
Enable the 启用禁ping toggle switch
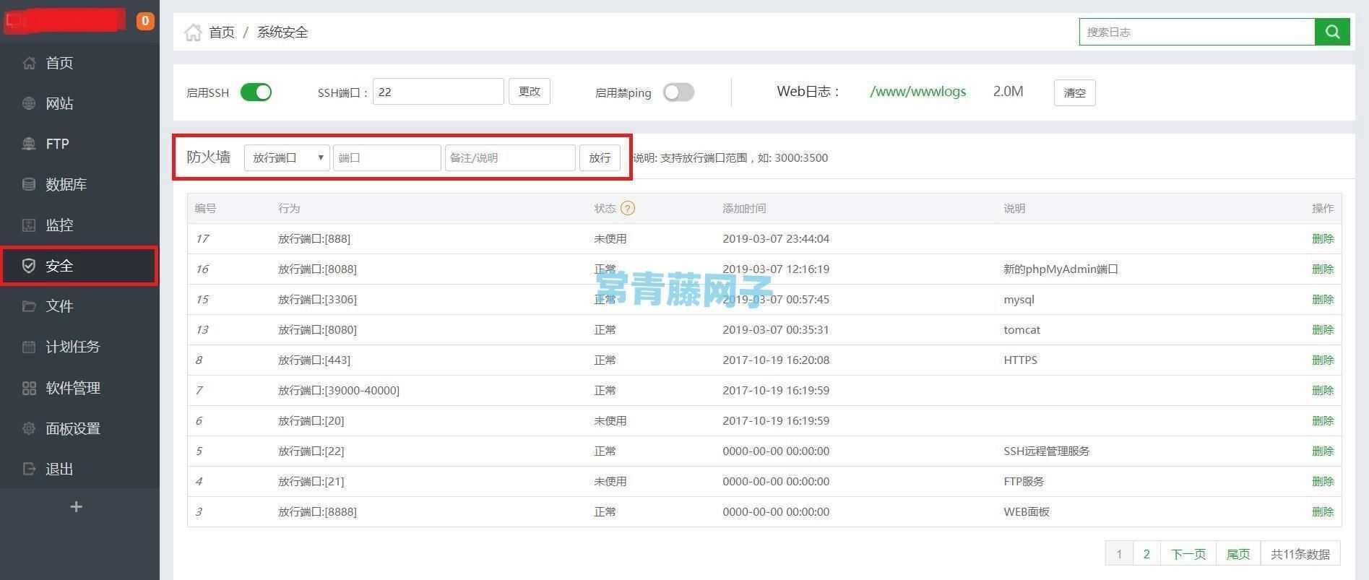point(678,92)
